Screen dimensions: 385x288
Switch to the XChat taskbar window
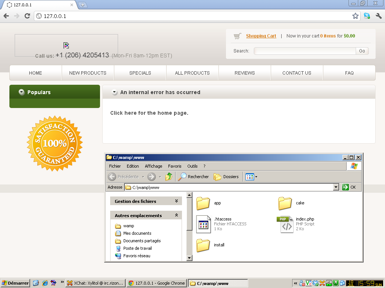tap(95, 283)
